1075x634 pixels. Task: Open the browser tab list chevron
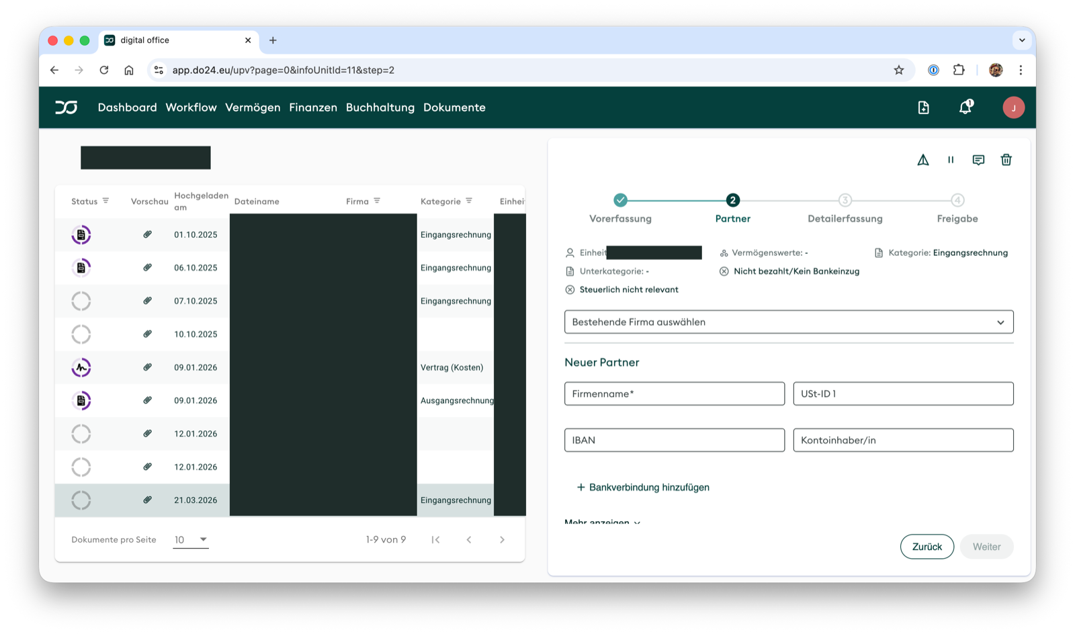point(1022,40)
